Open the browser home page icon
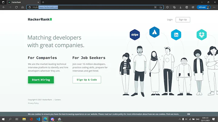 [x=22, y=7]
